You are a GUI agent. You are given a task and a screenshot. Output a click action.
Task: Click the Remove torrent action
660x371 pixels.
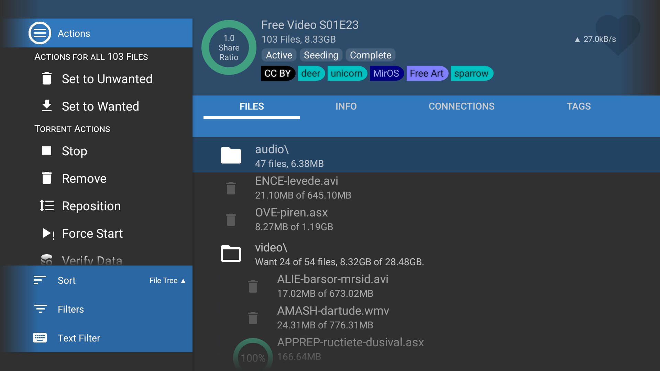(x=84, y=179)
